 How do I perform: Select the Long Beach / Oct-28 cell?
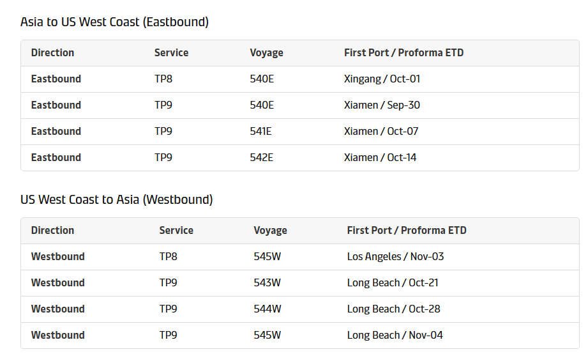393,309
